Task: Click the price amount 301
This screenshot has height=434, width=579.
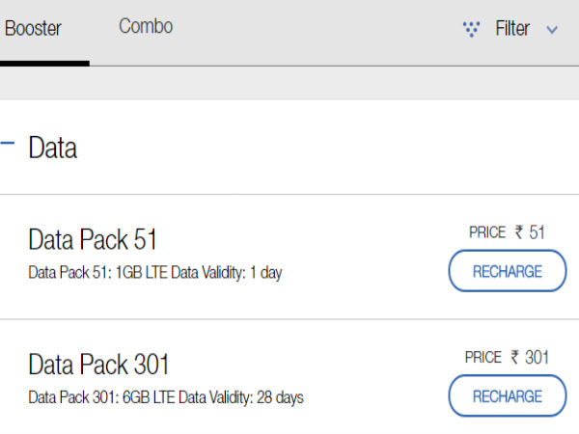Action: (538, 357)
